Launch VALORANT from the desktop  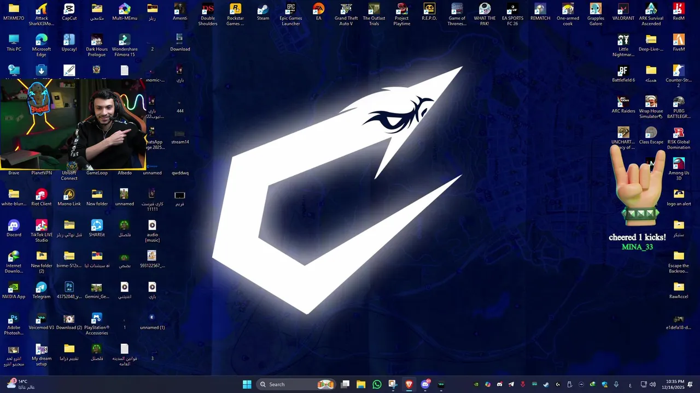pyautogui.click(x=623, y=13)
